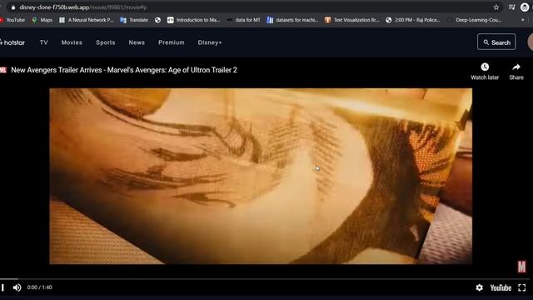
Task: Share the video
Action: click(516, 71)
